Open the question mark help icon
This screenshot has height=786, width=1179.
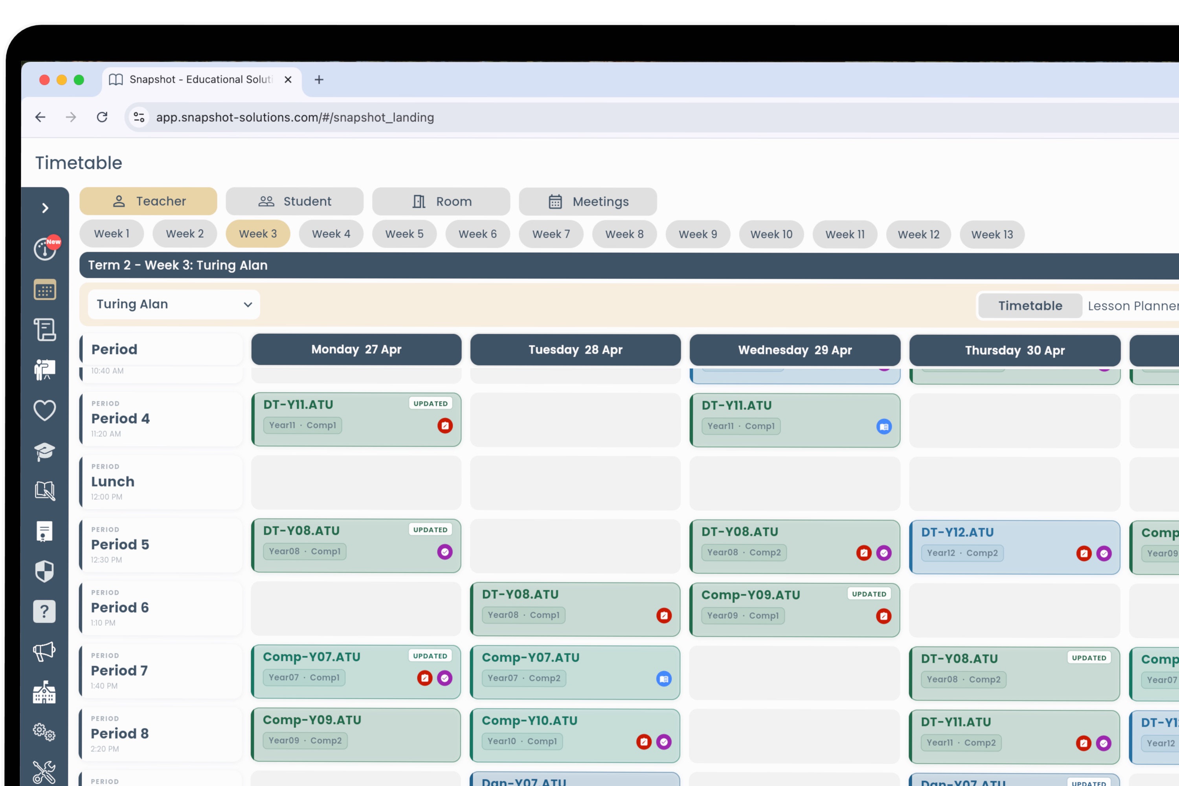click(44, 612)
